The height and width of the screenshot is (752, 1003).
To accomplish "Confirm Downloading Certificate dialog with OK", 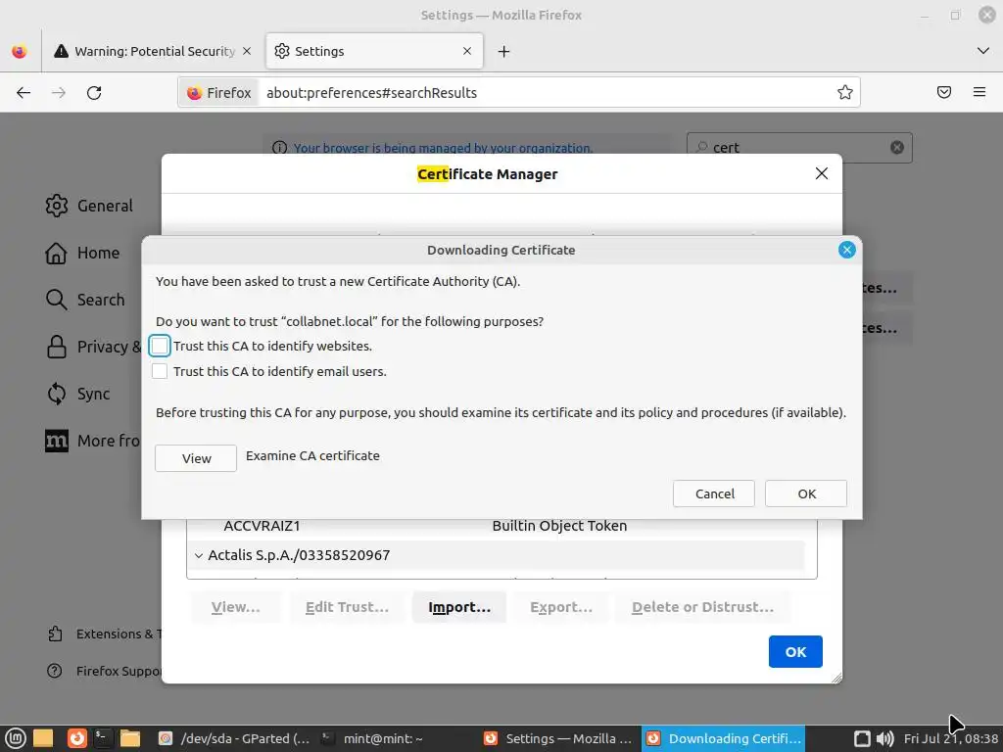I will tap(806, 493).
